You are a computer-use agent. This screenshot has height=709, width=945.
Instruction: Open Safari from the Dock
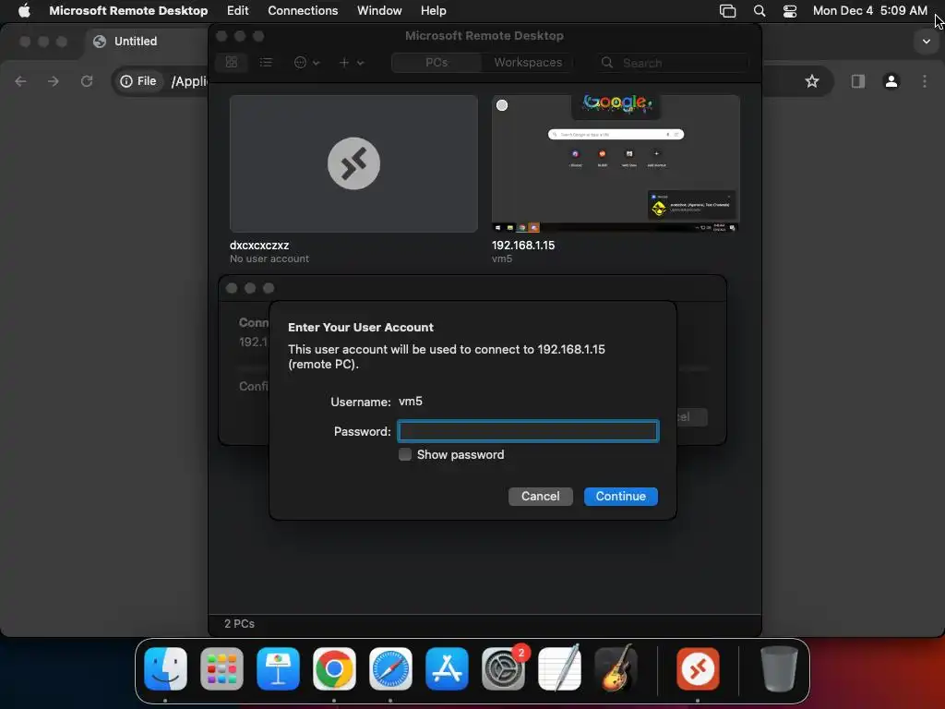coord(390,668)
